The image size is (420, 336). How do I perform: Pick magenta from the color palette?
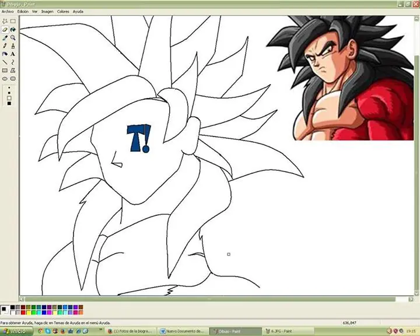click(x=49, y=313)
